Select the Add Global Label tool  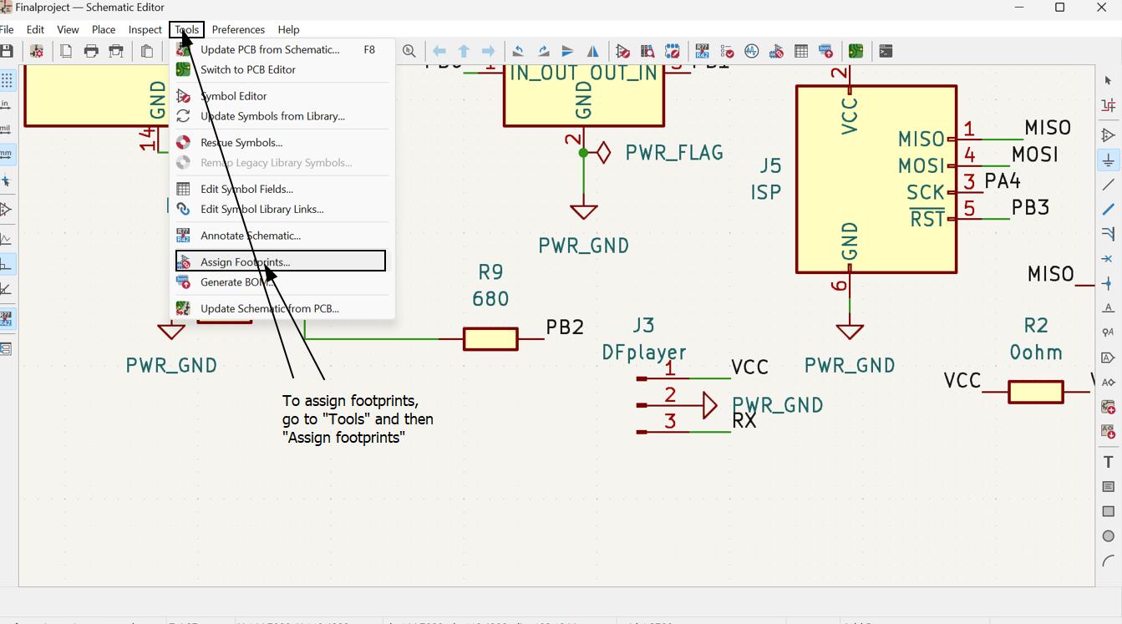coord(1109,358)
